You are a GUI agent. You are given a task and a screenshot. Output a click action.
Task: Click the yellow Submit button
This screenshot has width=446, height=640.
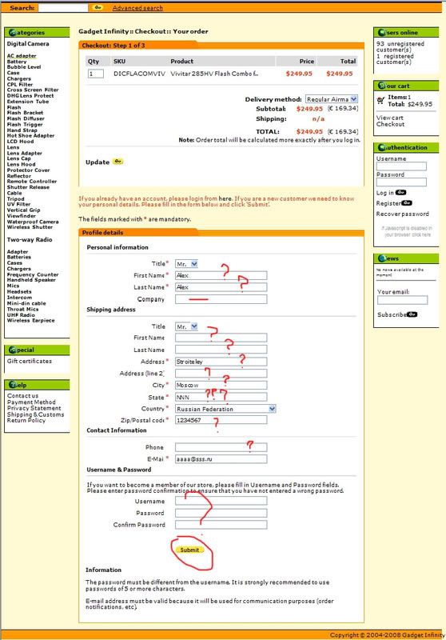[x=189, y=550]
